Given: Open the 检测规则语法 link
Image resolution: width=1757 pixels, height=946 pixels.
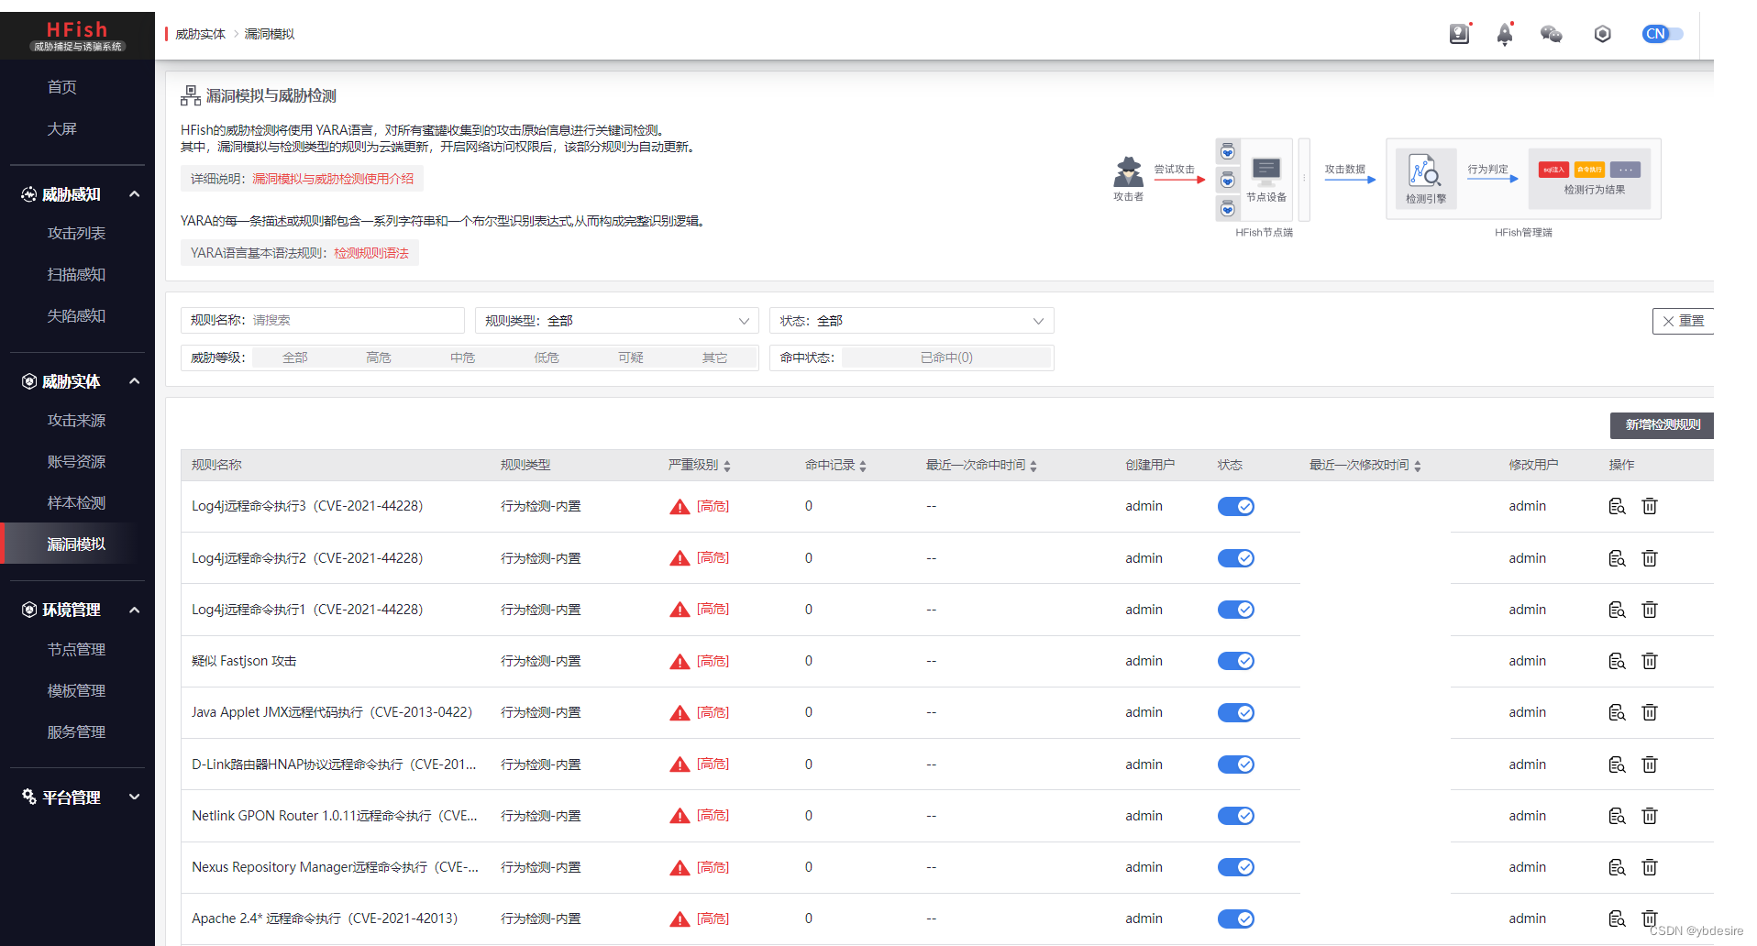Looking at the screenshot, I should [x=371, y=253].
